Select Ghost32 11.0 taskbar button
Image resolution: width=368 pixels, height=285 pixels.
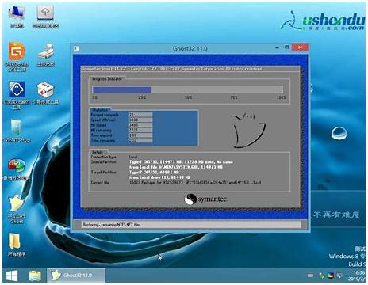point(76,275)
